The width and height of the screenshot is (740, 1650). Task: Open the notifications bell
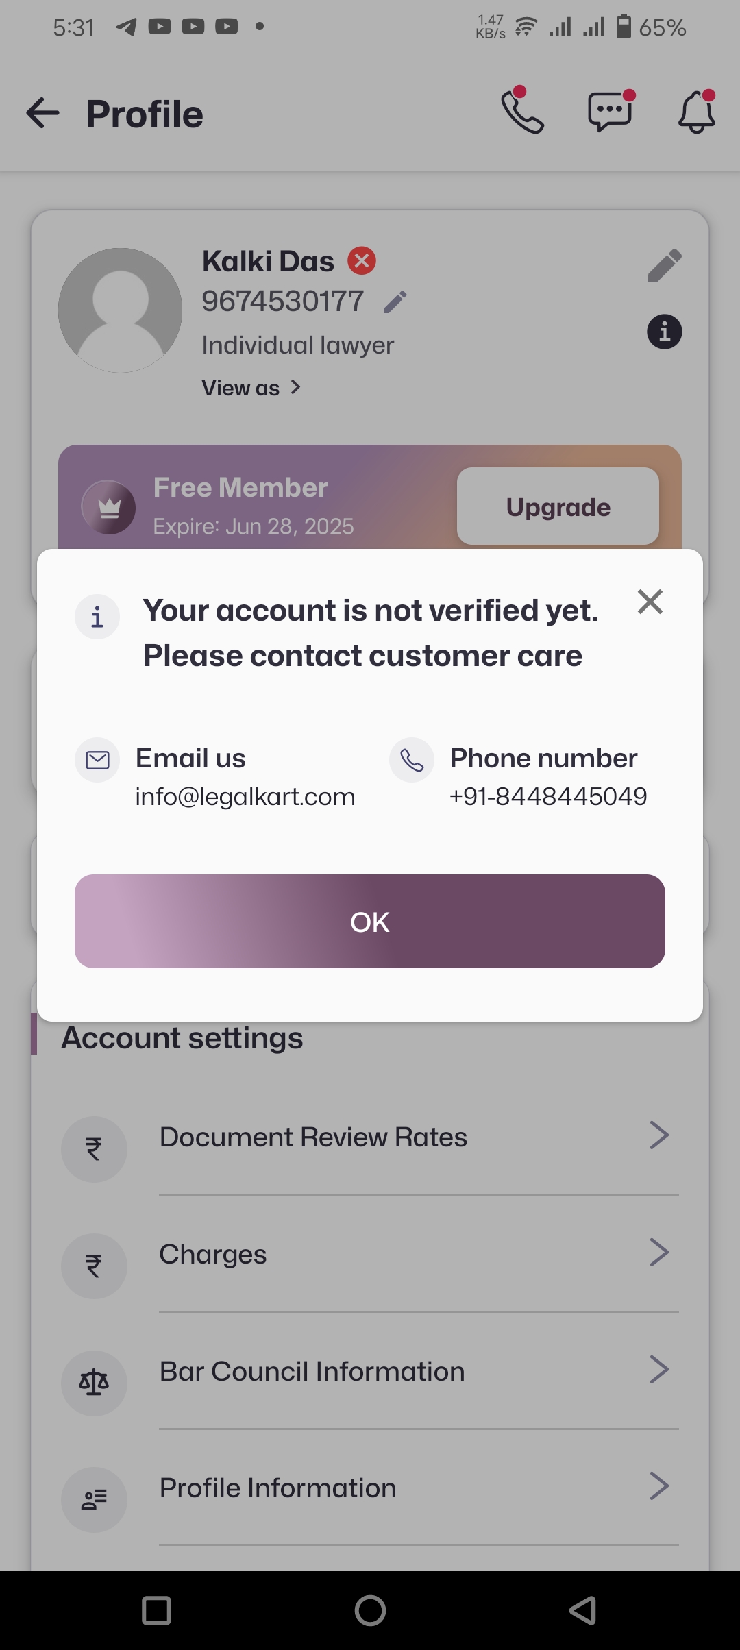pos(697,112)
